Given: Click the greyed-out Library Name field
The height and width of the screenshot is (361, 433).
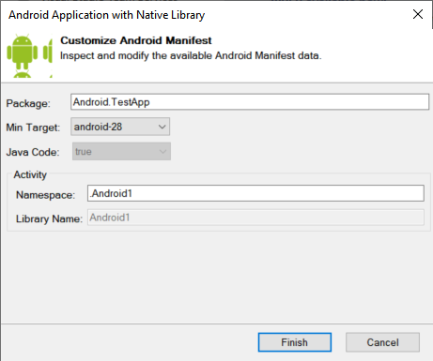Looking at the screenshot, I should (x=255, y=218).
